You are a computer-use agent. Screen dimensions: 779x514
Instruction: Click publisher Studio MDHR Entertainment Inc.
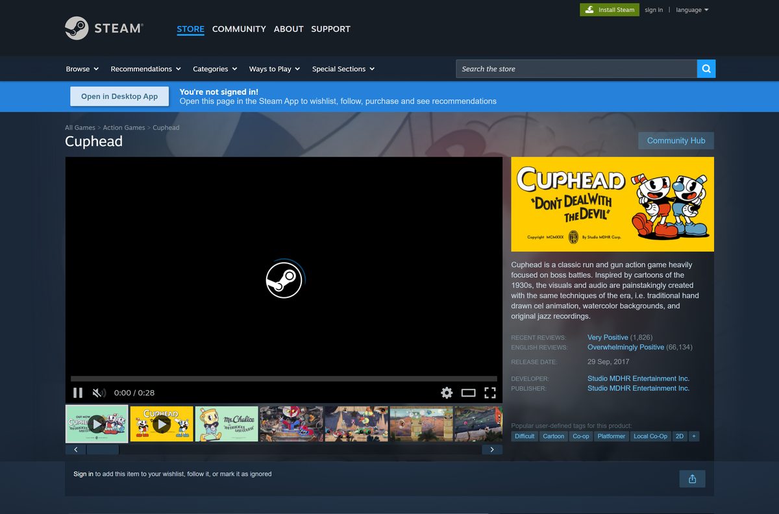[x=638, y=388]
